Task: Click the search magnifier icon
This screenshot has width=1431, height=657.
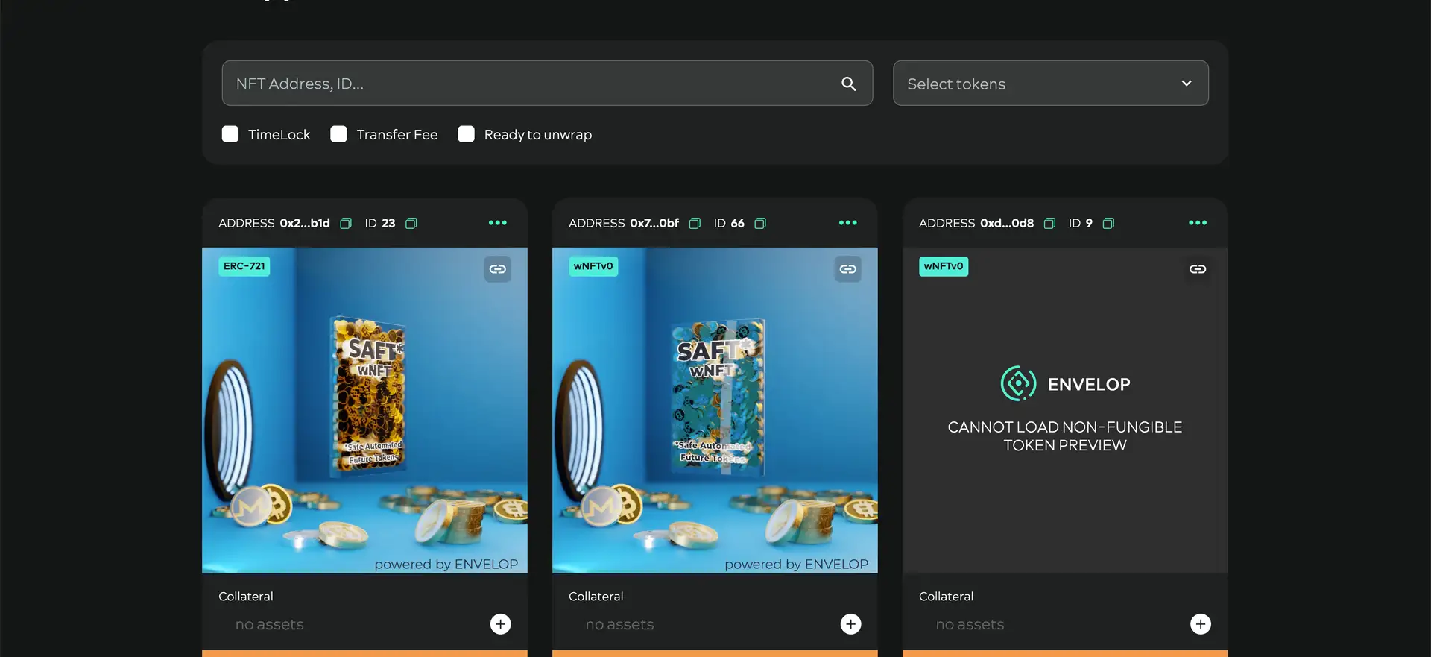Action: [x=848, y=84]
